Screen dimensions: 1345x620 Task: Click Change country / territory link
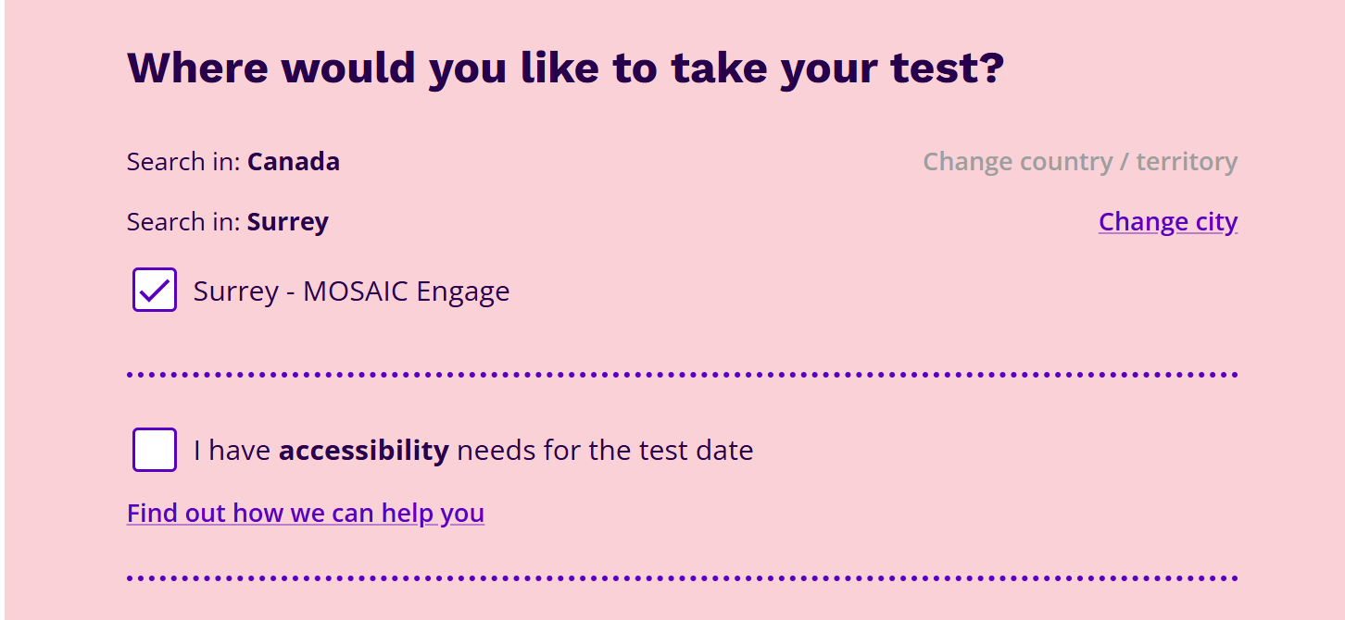pyautogui.click(x=1080, y=162)
